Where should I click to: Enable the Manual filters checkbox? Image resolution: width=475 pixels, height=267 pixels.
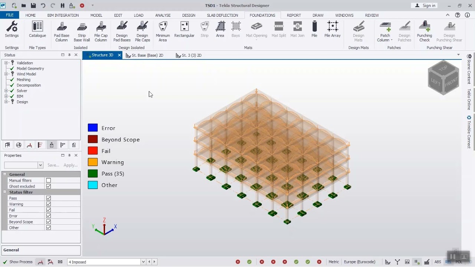pyautogui.click(x=49, y=180)
